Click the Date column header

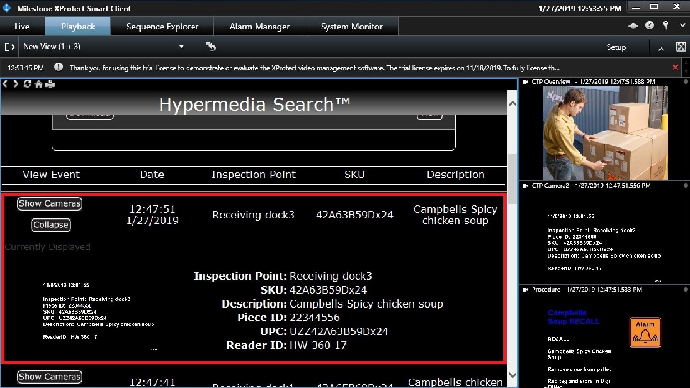click(x=152, y=175)
